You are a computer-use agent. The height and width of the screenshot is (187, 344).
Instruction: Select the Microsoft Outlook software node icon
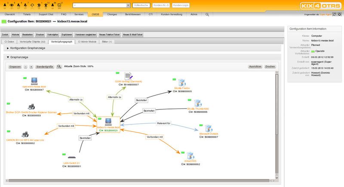pyautogui.click(x=209, y=128)
